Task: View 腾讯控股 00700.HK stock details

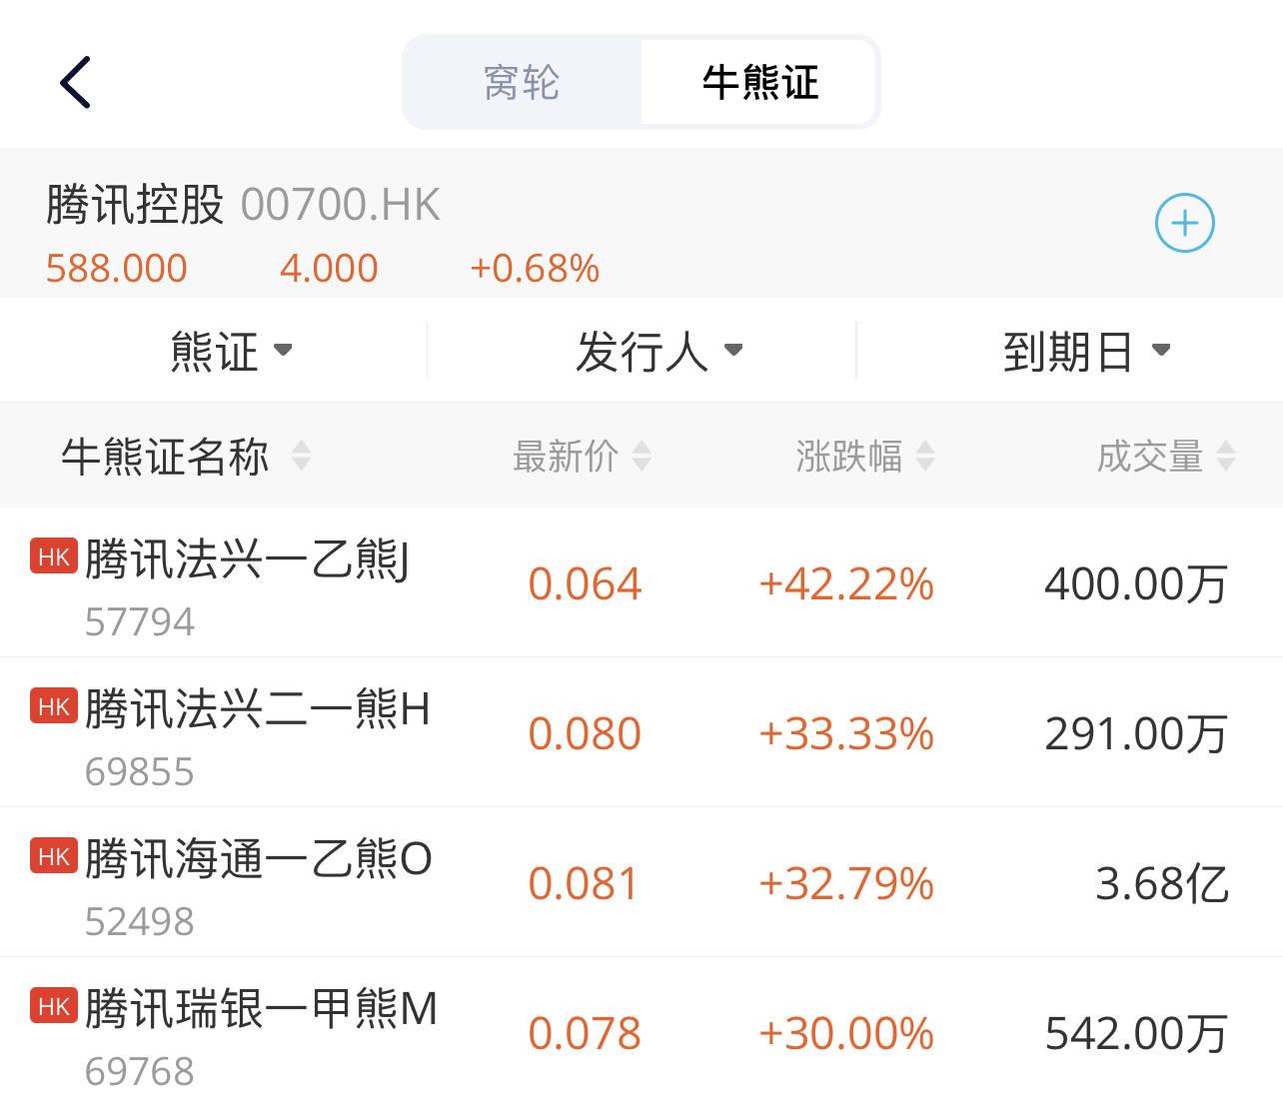Action: tap(243, 205)
